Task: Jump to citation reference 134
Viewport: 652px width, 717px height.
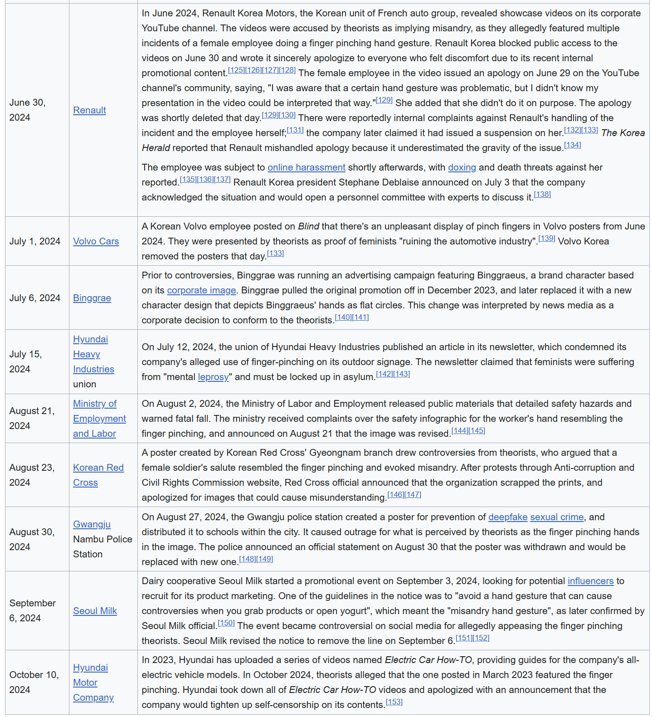Action: 572,145
